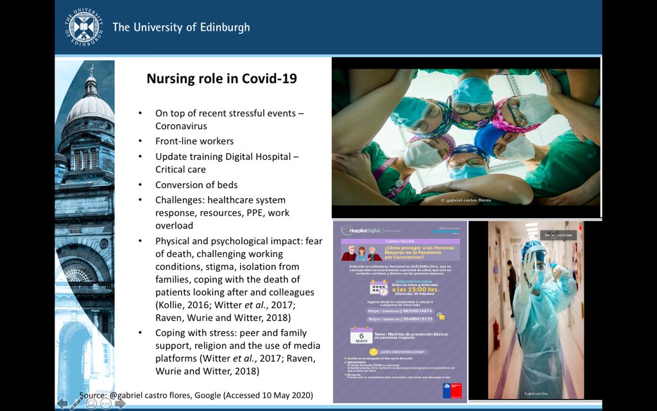Click the 'Conversion of beds' bullet
Image resolution: width=657 pixels, height=411 pixels.
point(196,184)
